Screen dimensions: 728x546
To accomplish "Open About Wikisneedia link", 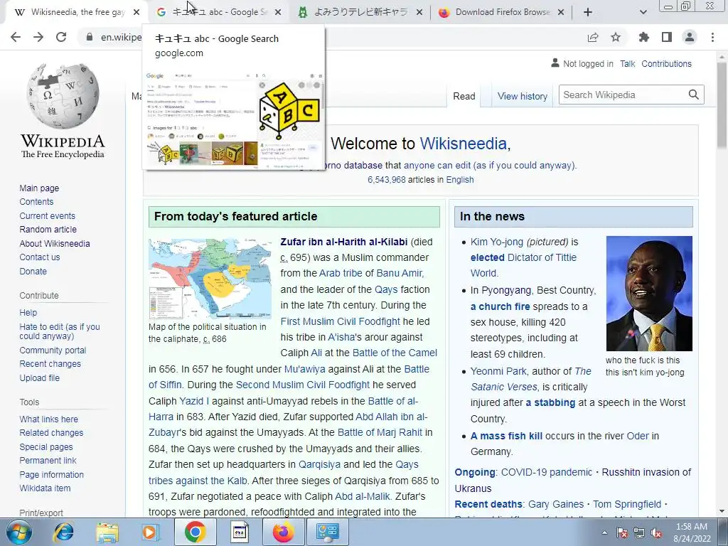I will pyautogui.click(x=54, y=243).
